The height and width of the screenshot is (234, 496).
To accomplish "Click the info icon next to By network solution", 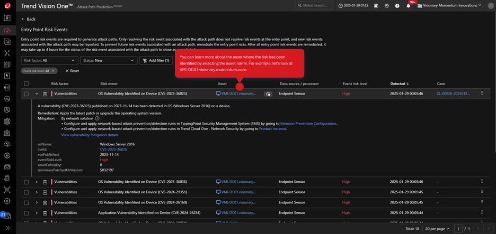I will (97, 118).
